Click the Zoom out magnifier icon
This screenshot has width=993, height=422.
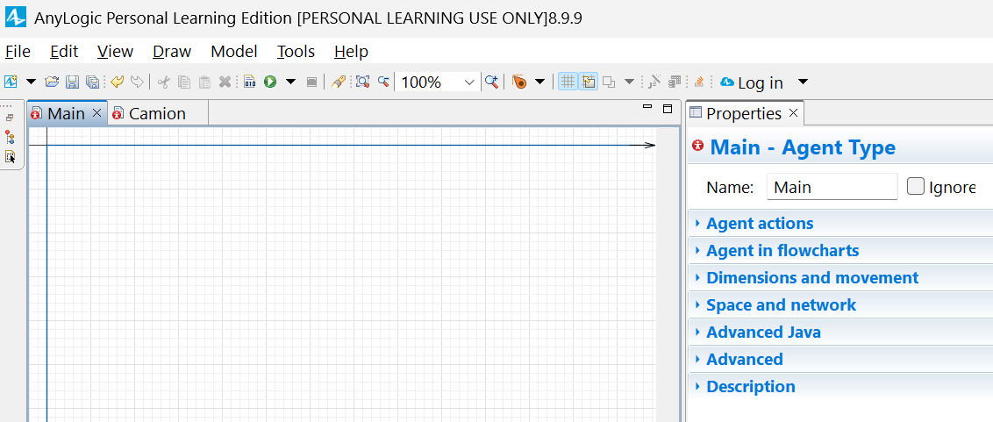coord(383,82)
